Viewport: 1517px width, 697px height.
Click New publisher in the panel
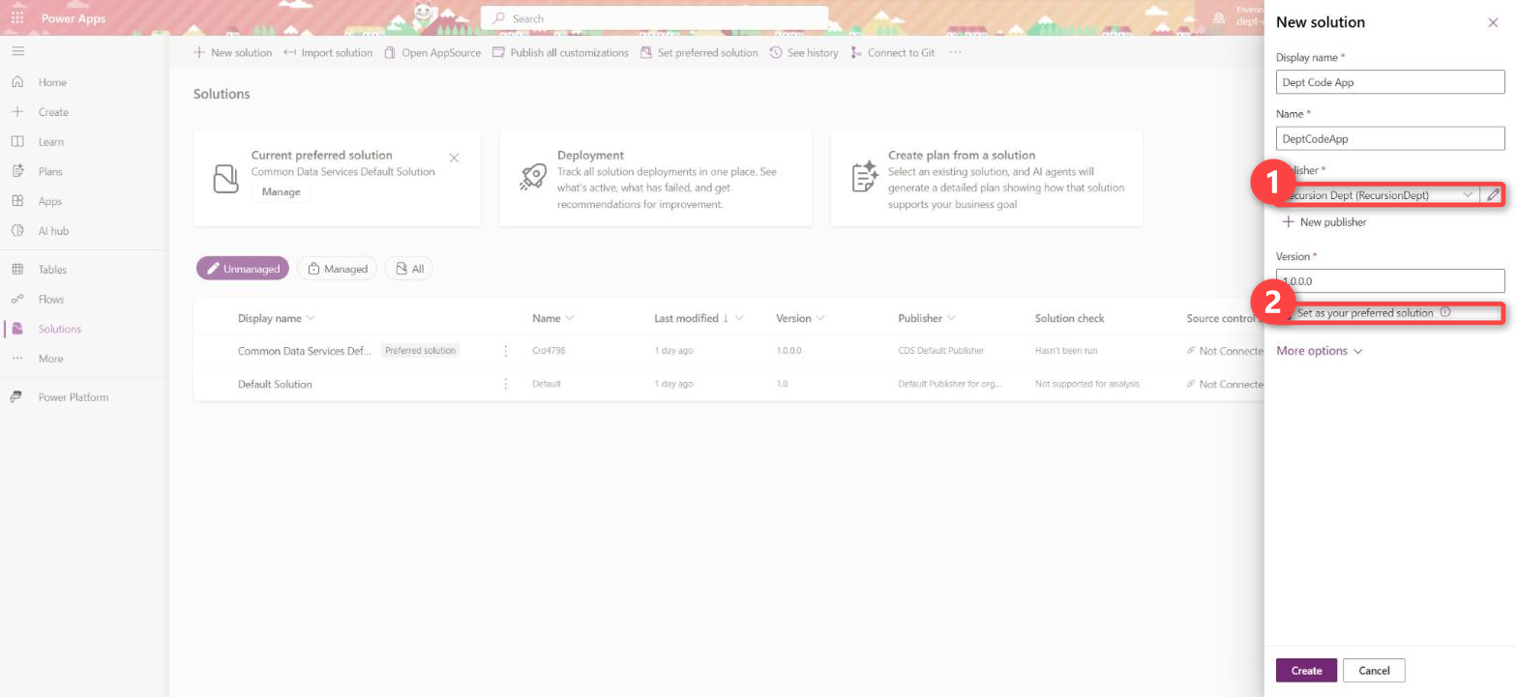tap(1324, 222)
